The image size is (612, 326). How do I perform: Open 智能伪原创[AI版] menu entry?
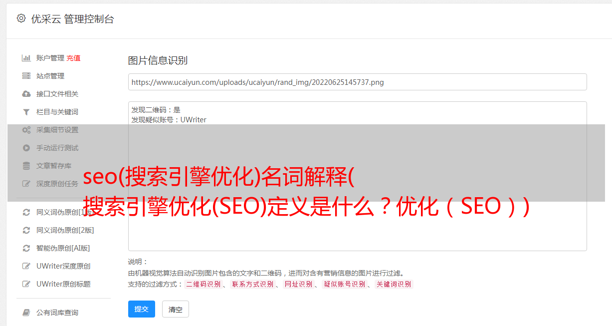click(63, 248)
